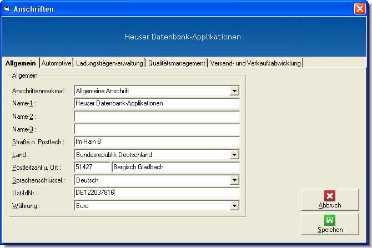Click the Bergisch Gladbach city field
The width and height of the screenshot is (372, 248).
pos(175,167)
